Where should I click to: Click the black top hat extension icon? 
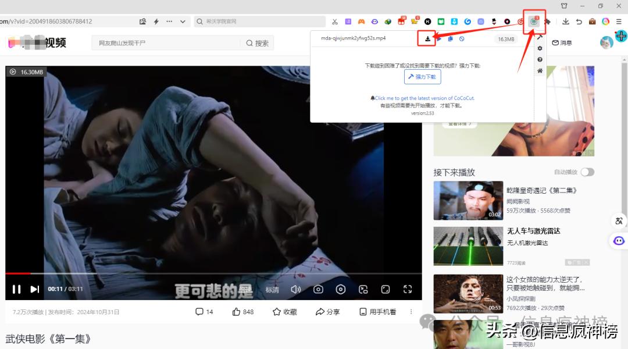494,22
